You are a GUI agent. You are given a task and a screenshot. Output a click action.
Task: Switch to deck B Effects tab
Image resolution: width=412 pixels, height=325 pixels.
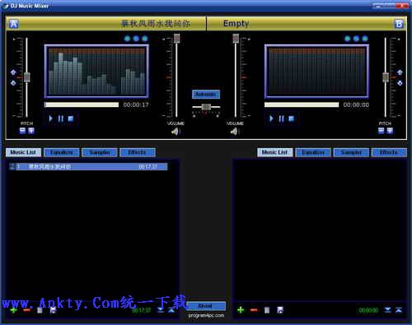point(389,152)
